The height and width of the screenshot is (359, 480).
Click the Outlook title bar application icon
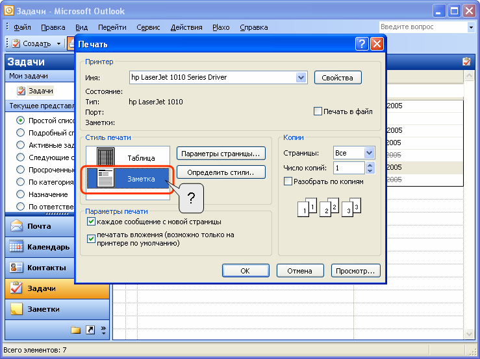click(9, 11)
